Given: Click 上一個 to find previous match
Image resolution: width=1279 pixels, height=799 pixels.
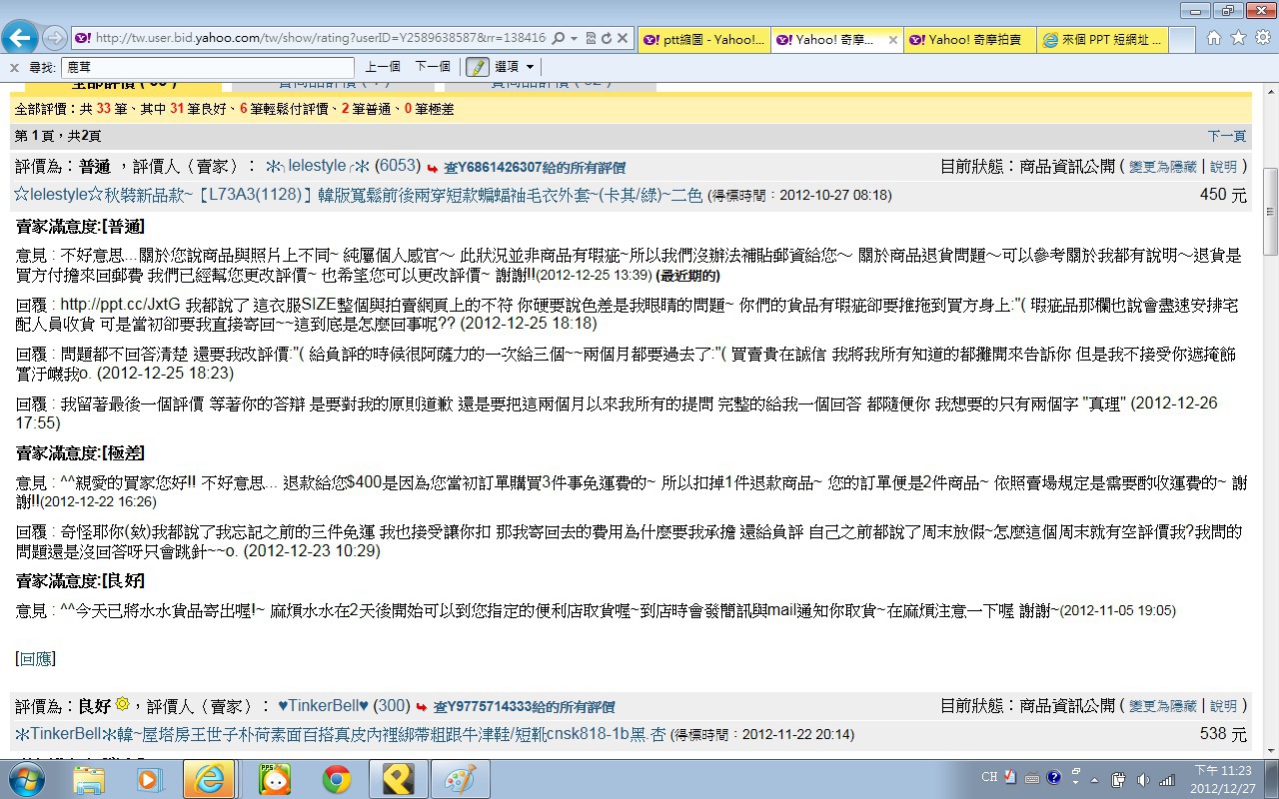Looking at the screenshot, I should pyautogui.click(x=383, y=67).
